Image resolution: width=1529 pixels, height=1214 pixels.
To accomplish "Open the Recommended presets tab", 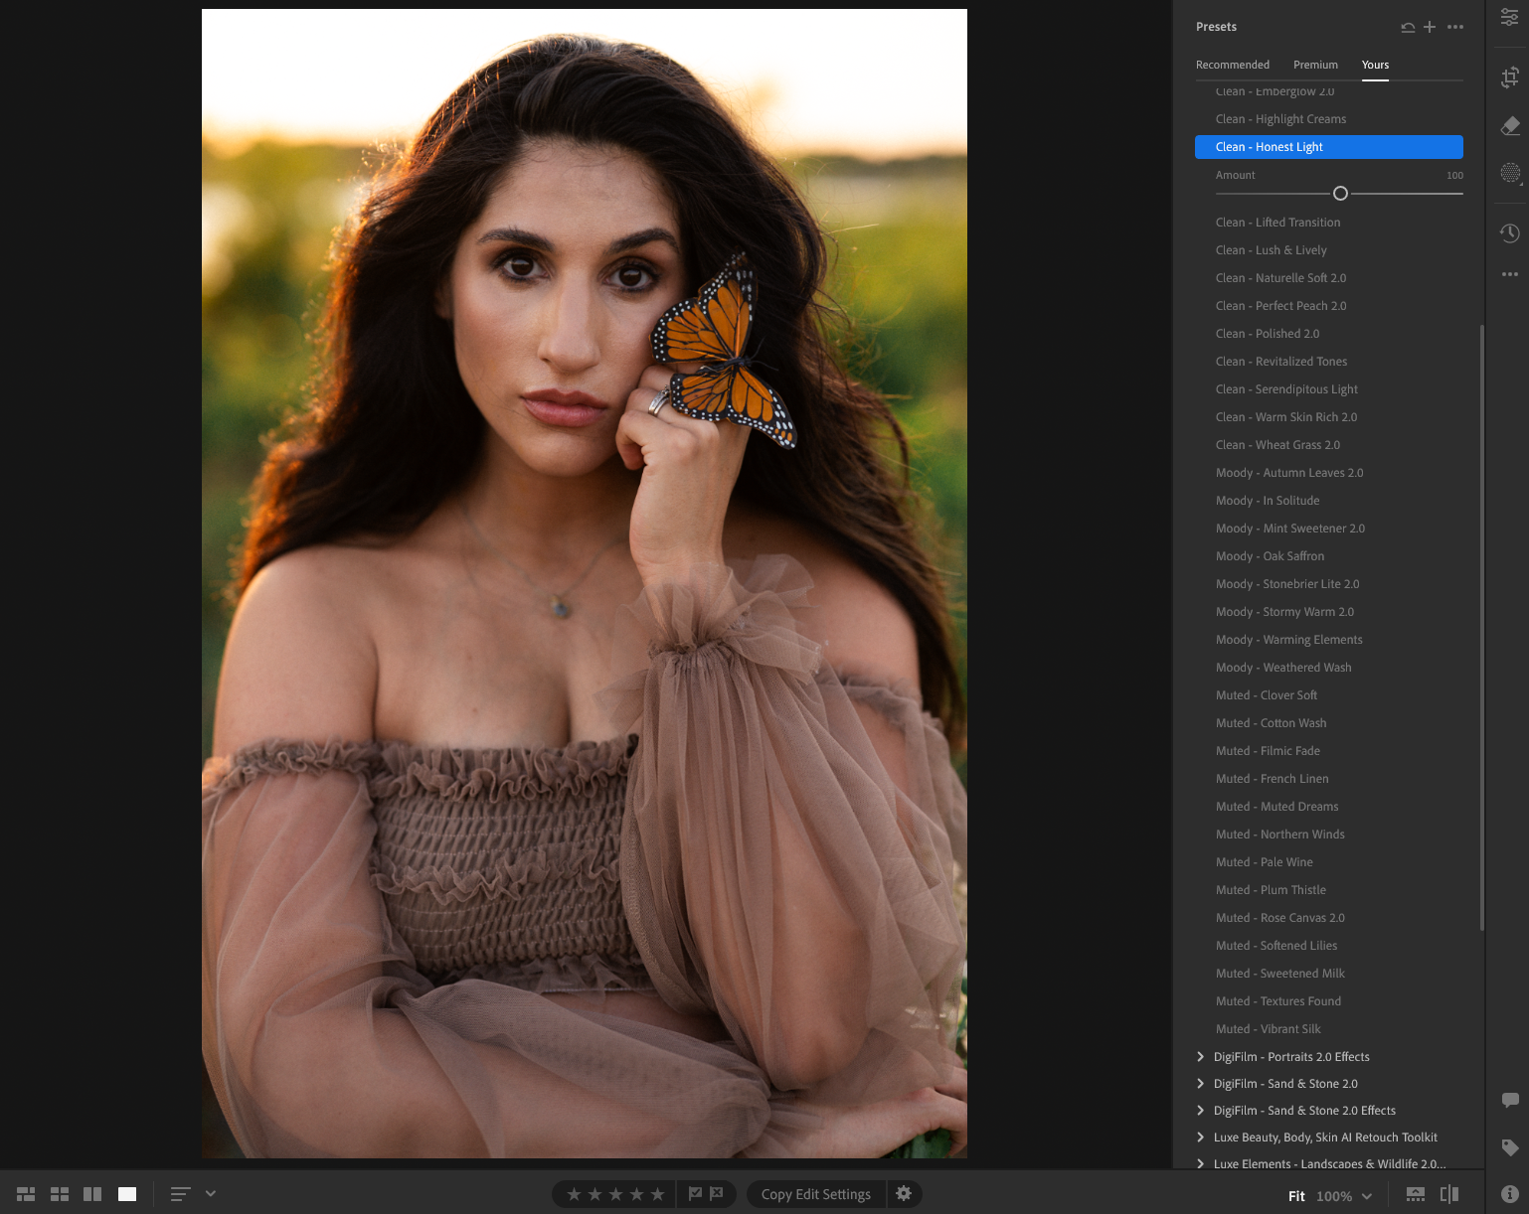I will pyautogui.click(x=1233, y=65).
